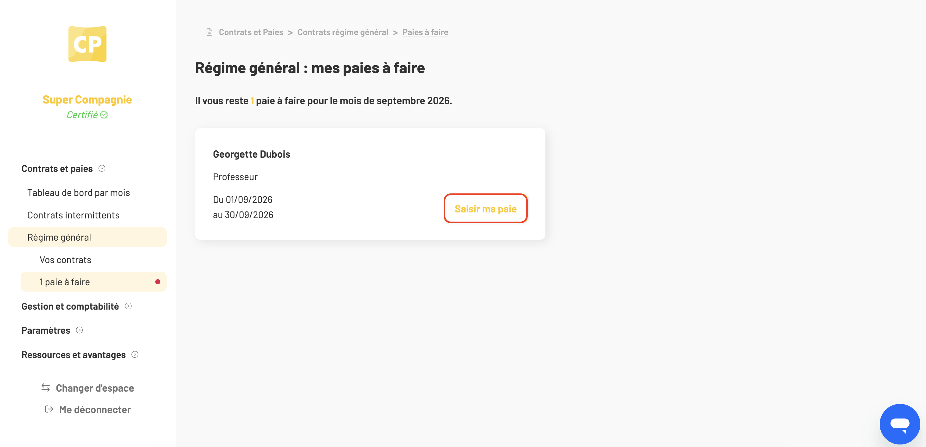Expand the Gestion et comptabilité chevron

pyautogui.click(x=128, y=306)
